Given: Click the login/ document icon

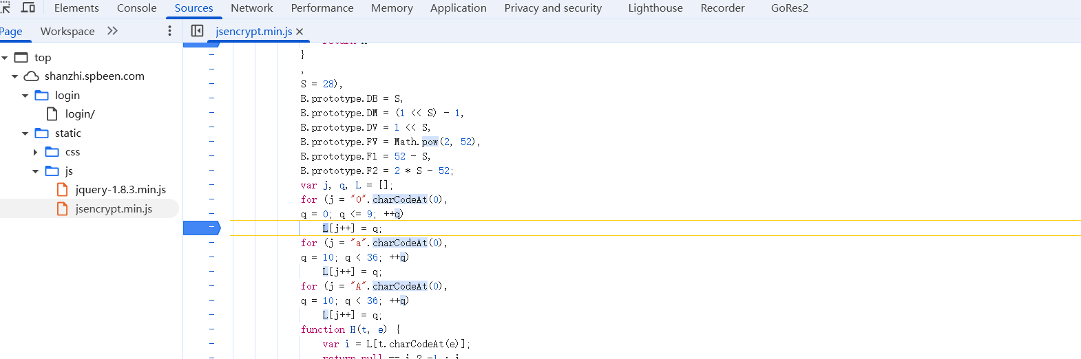Looking at the screenshot, I should 52,114.
